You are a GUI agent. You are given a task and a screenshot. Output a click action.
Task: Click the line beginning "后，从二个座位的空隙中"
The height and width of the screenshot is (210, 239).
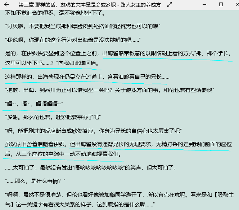tap(63, 154)
